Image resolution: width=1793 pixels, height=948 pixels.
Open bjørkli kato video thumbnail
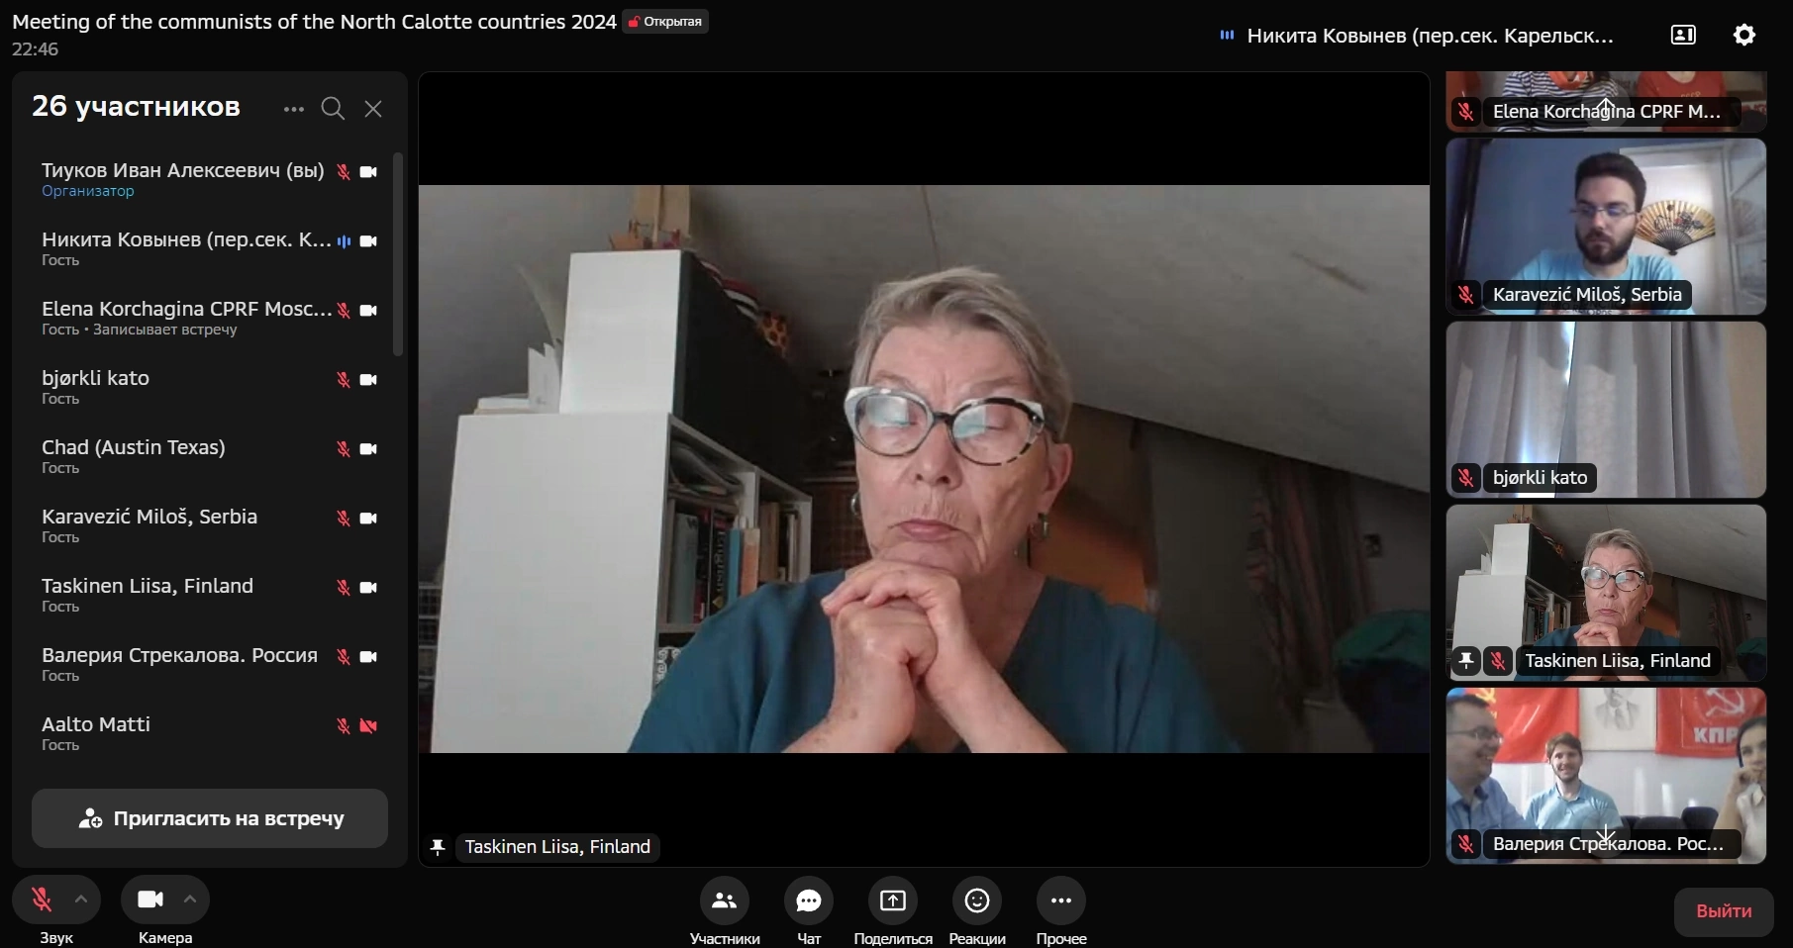(x=1606, y=410)
